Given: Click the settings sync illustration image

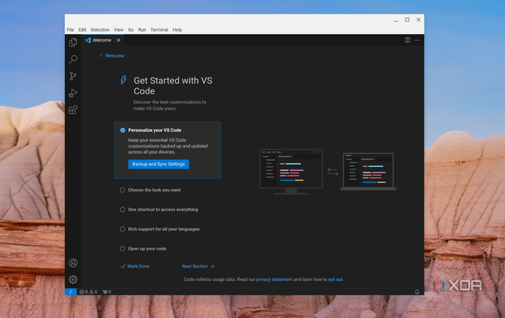Looking at the screenshot, I should pyautogui.click(x=328, y=172).
